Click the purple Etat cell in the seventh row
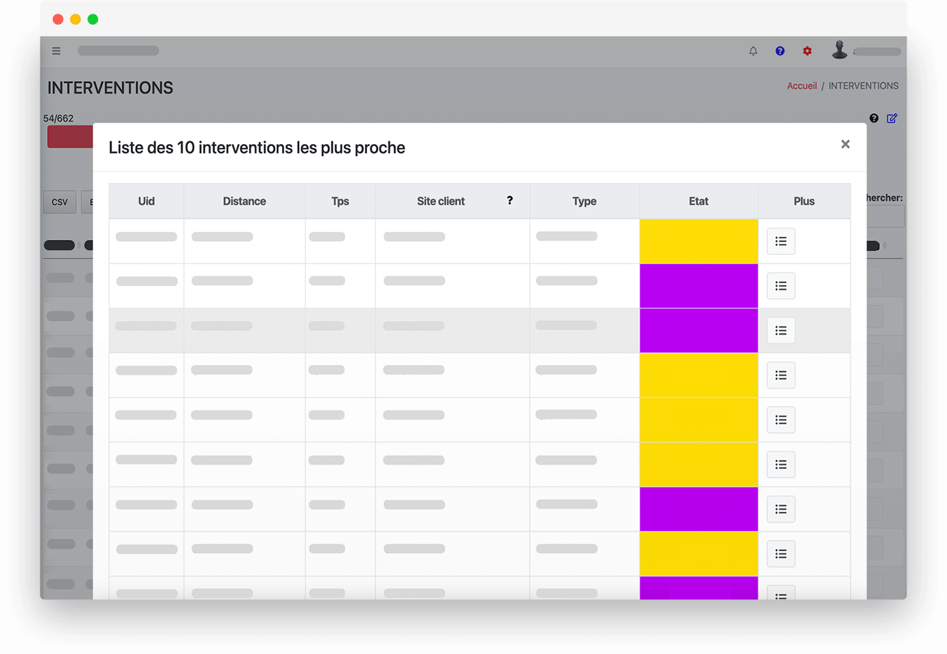The width and height of the screenshot is (947, 654). 699,509
